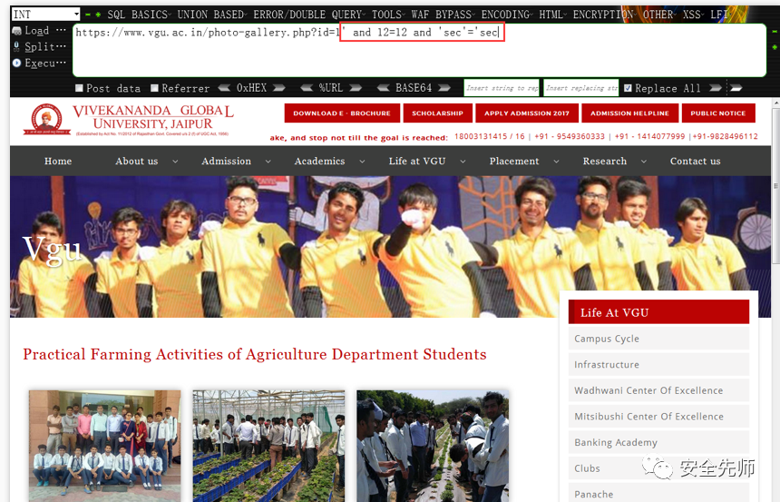Open the students bending over plants thumbnail
The height and width of the screenshot is (502, 780).
click(433, 446)
